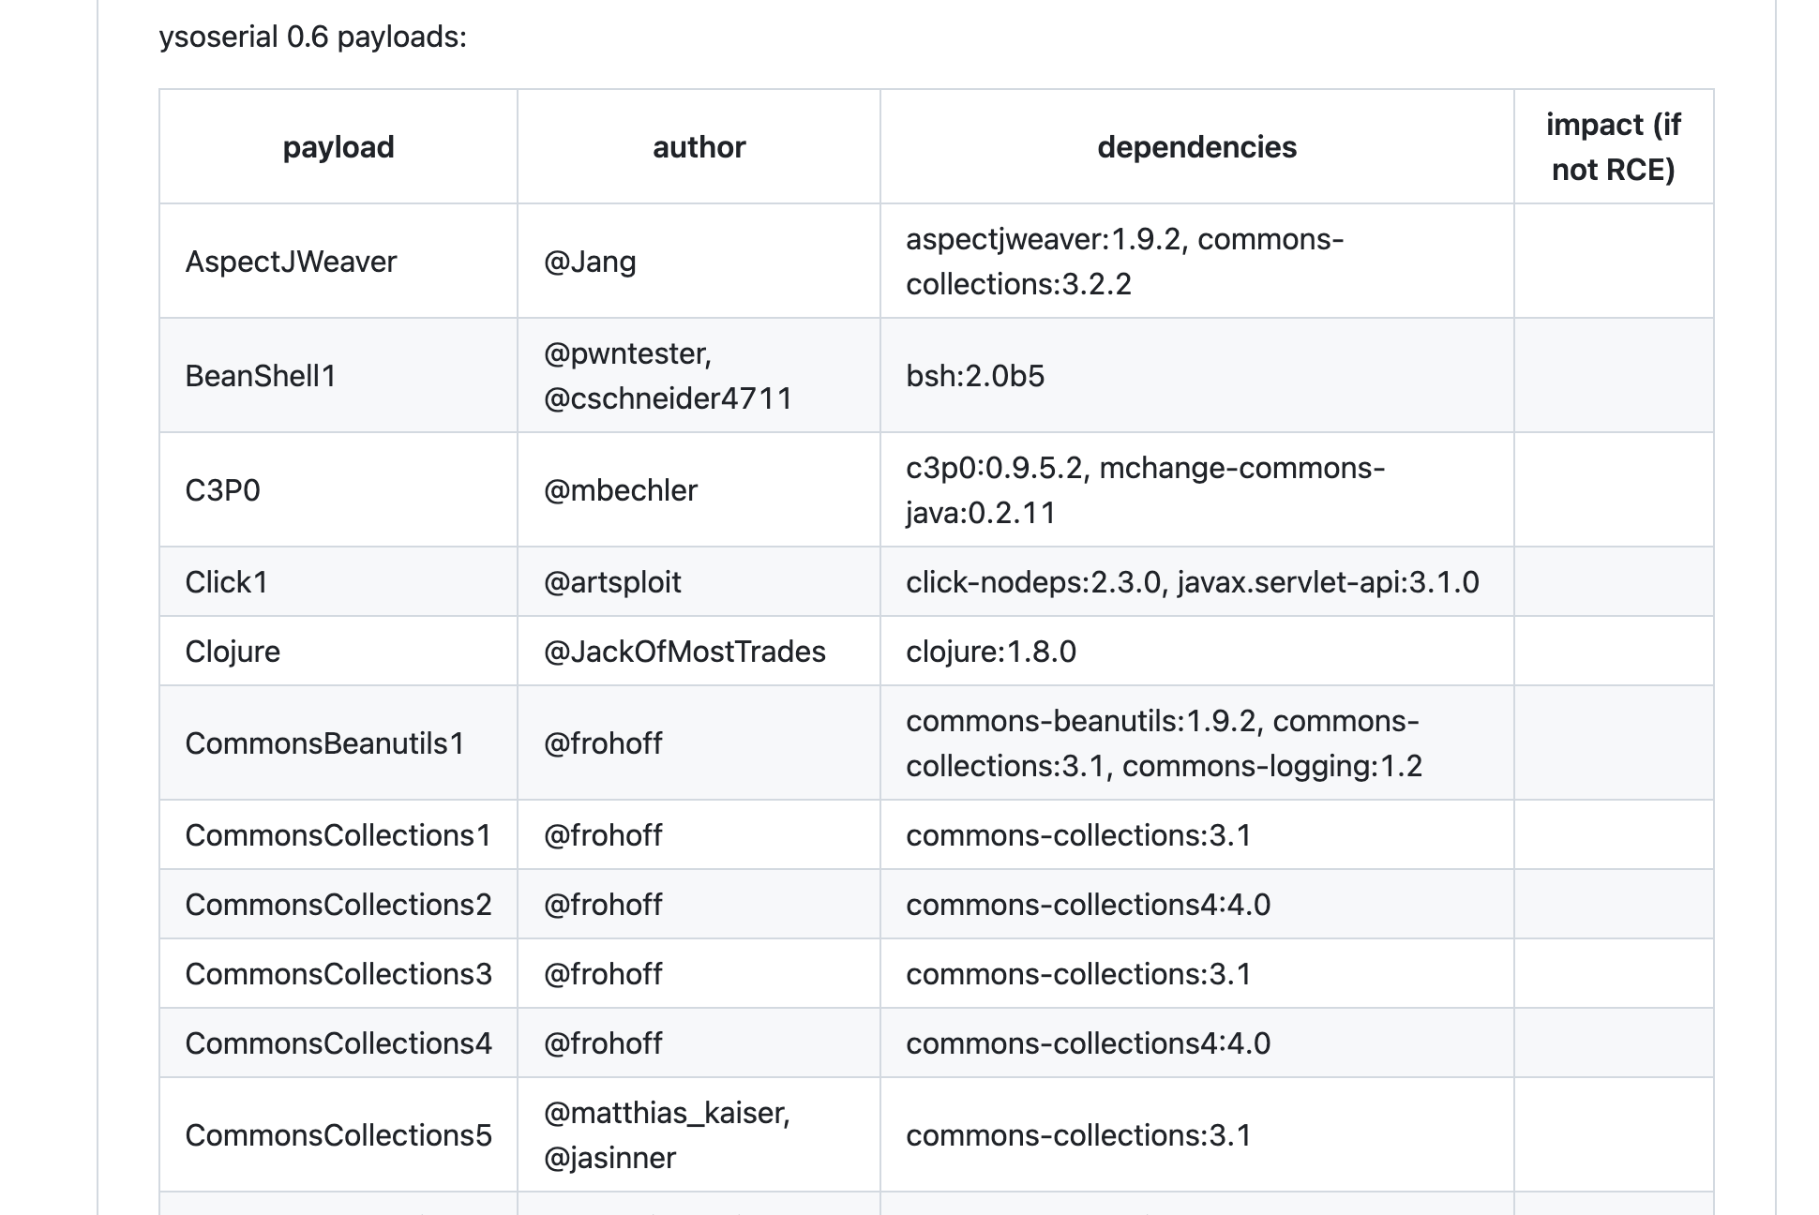The height and width of the screenshot is (1215, 1819).
Task: Click the Clojure payload name
Action: 233,652
